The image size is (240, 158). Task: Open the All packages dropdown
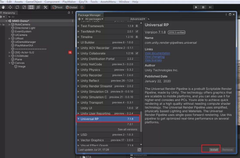coord(94,19)
